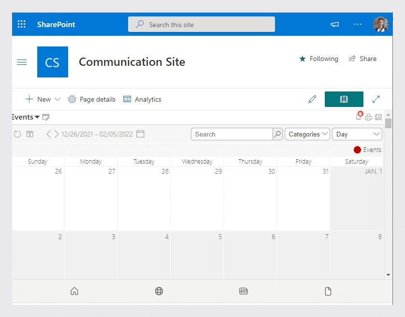405x317 pixels.
Task: Open the user profile picture menu
Action: tap(380, 24)
